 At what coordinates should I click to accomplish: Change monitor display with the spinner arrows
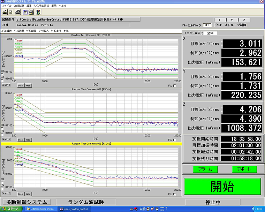pyautogui.click(x=202, y=33)
